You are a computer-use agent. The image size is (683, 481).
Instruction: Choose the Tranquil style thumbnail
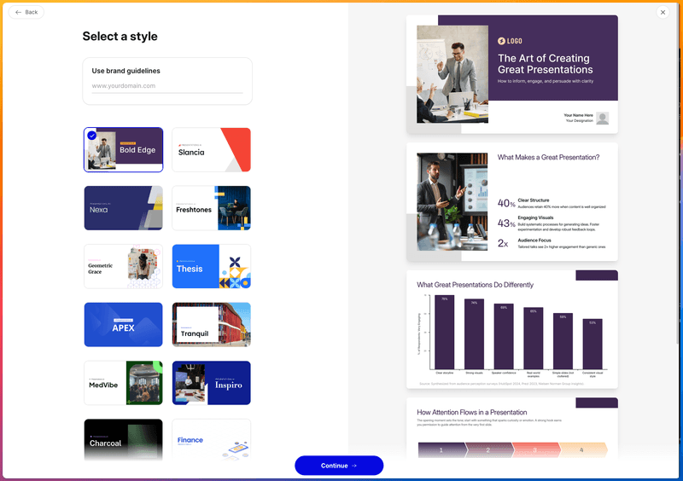pyautogui.click(x=211, y=325)
